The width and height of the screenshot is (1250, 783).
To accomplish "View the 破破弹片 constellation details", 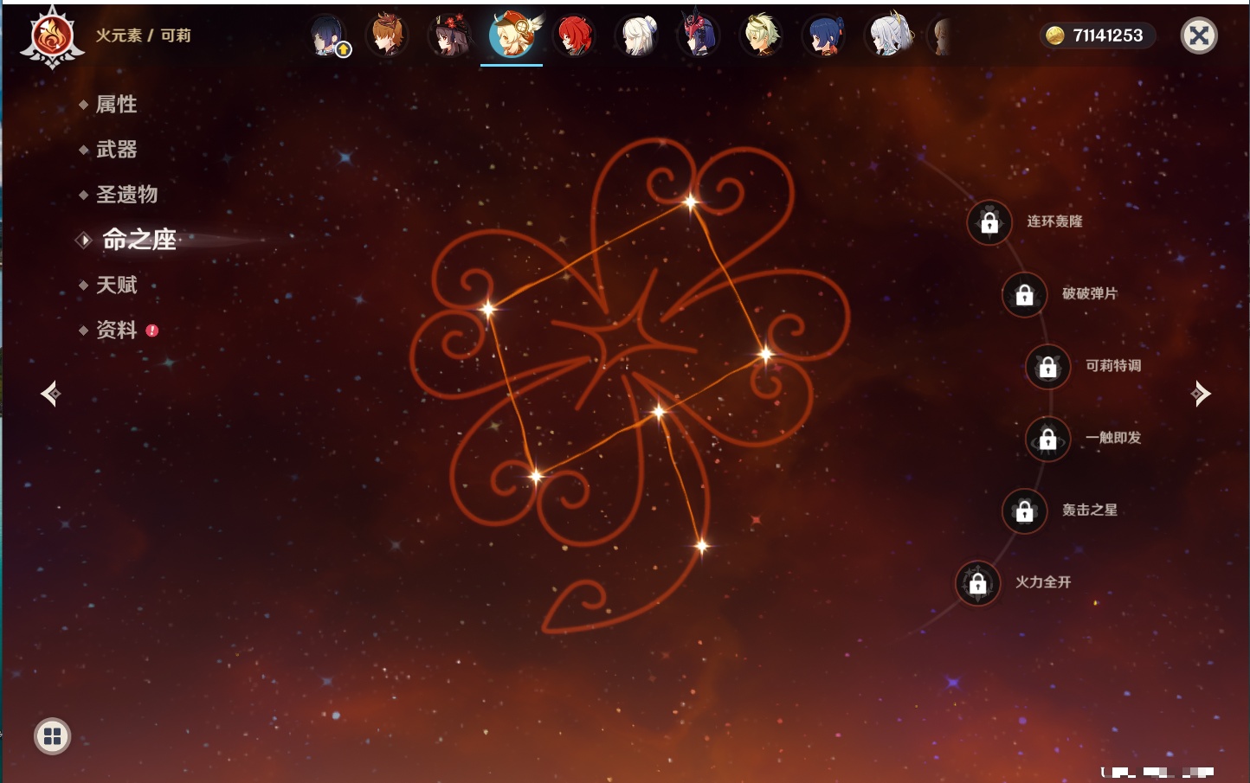I will 1090,293.
